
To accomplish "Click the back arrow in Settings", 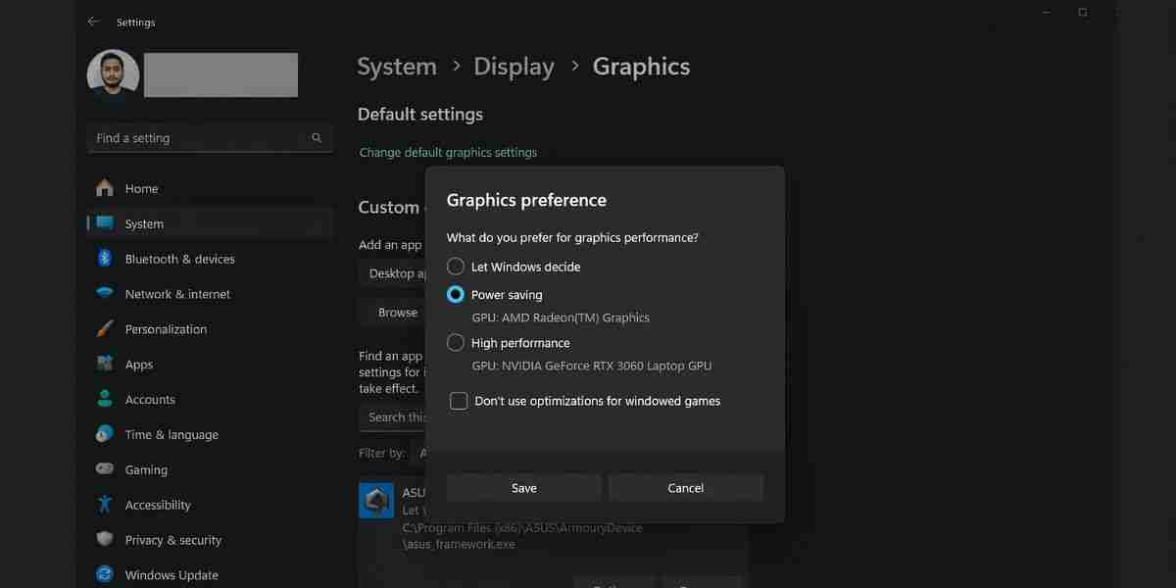I will (93, 22).
